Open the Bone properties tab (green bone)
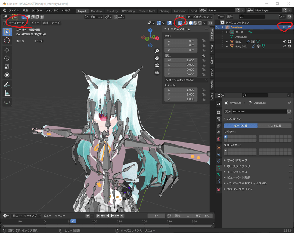This screenshot has width=294, height=233. [219, 174]
